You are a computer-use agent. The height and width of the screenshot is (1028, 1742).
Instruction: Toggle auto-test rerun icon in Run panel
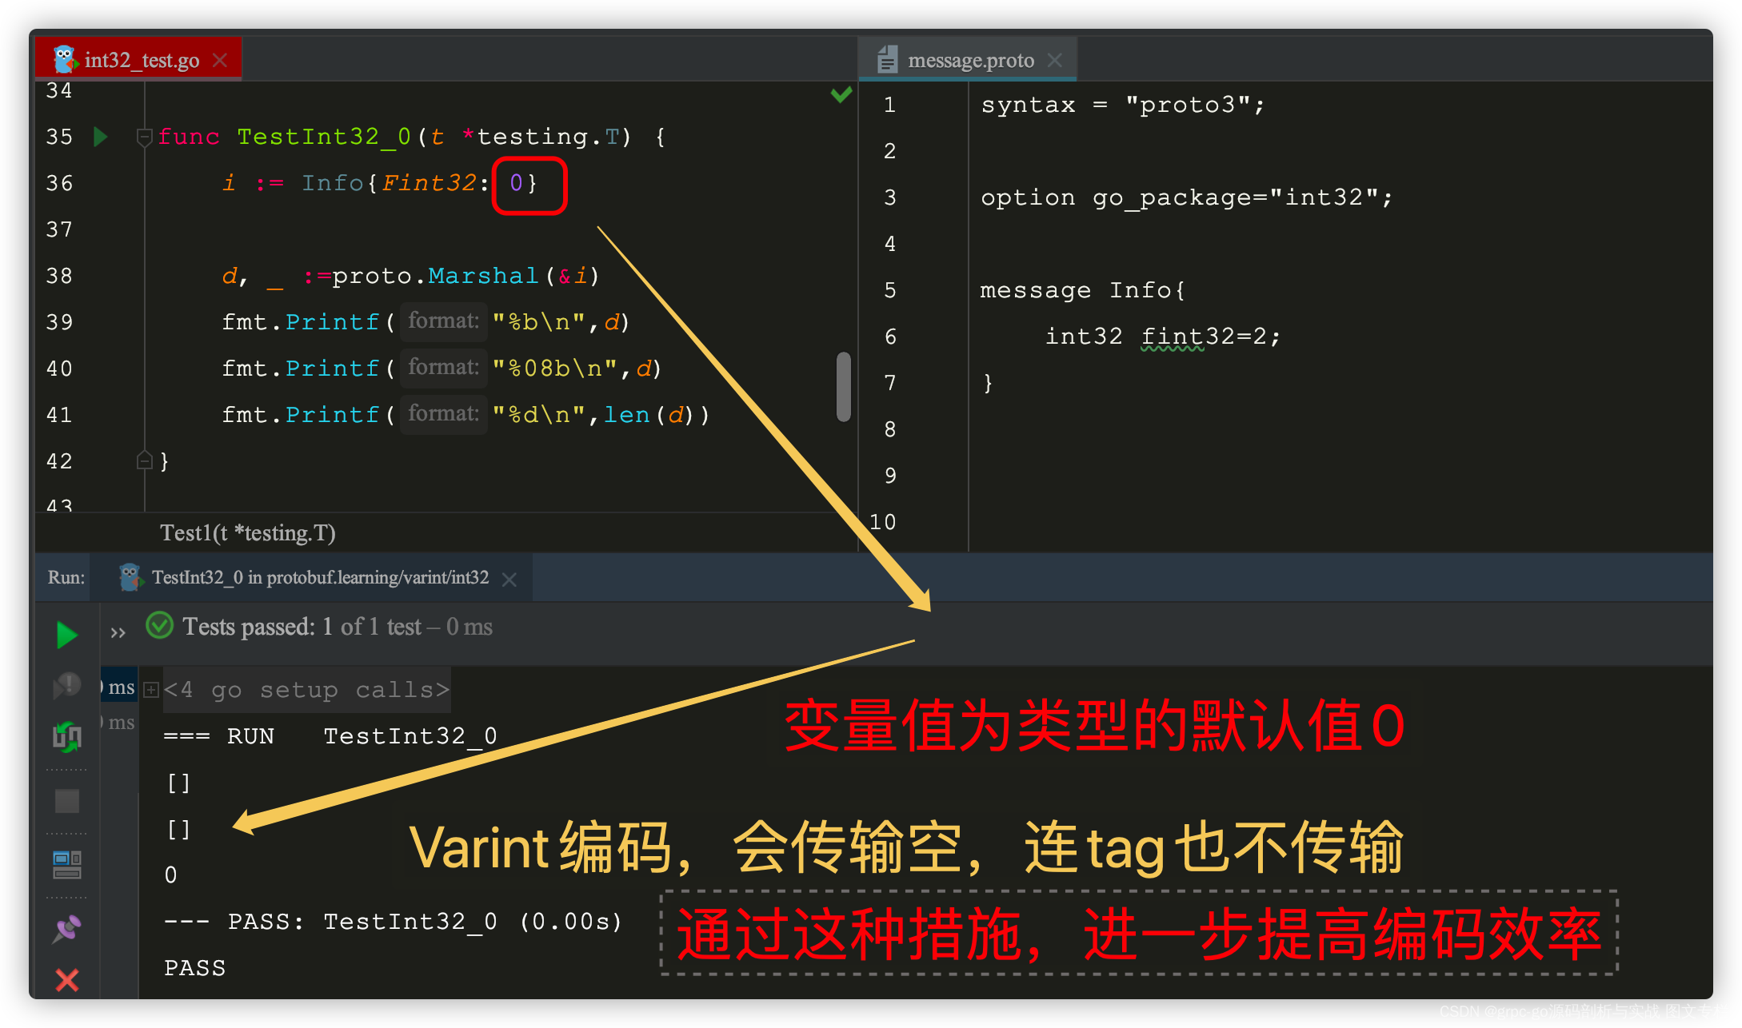tap(67, 736)
